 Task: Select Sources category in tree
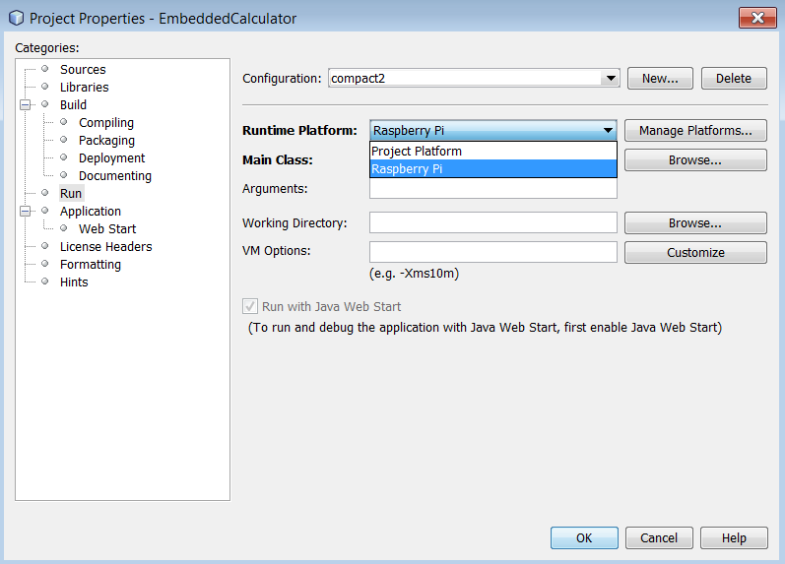click(x=83, y=70)
